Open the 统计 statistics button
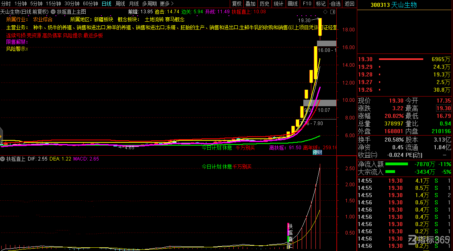The image size is (453, 251). pos(278,4)
